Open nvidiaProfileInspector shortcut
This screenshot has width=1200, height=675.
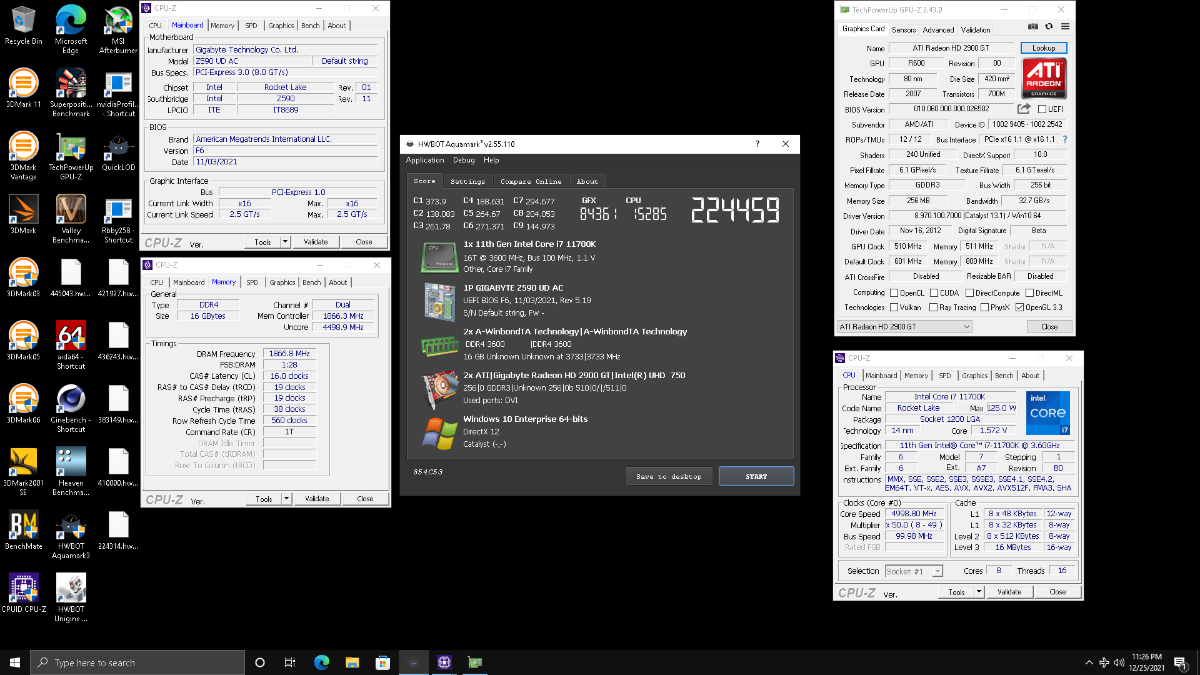tap(118, 93)
